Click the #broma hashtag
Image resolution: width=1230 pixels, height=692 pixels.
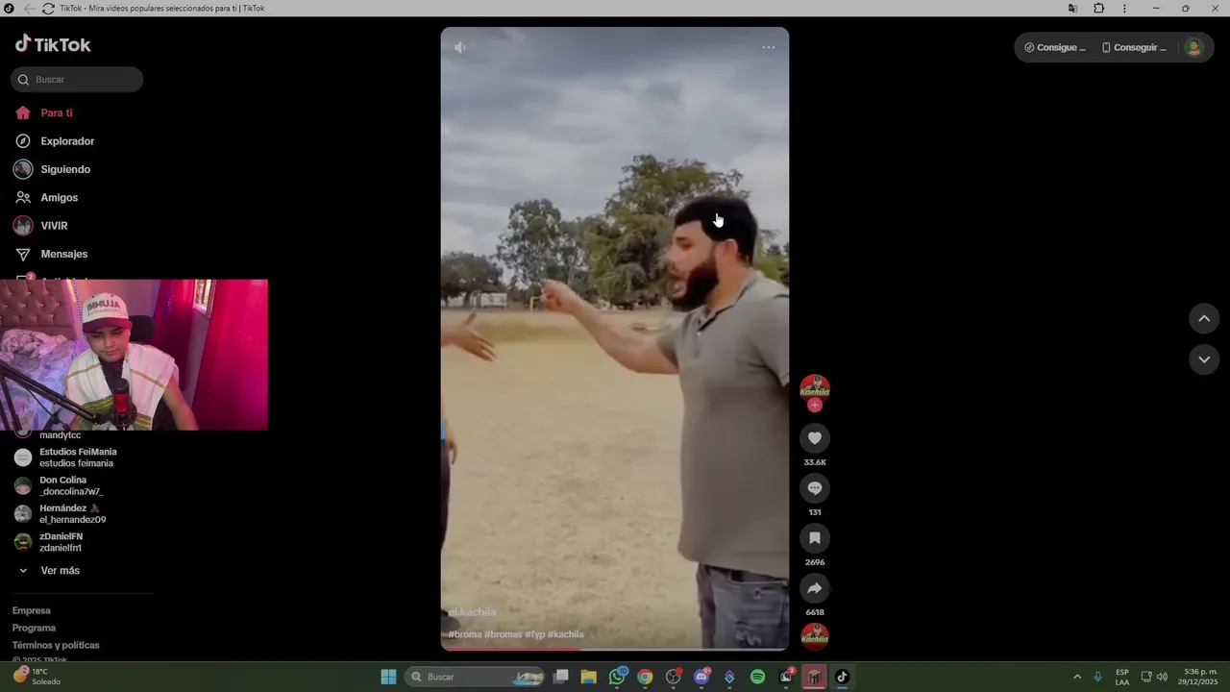tap(464, 634)
